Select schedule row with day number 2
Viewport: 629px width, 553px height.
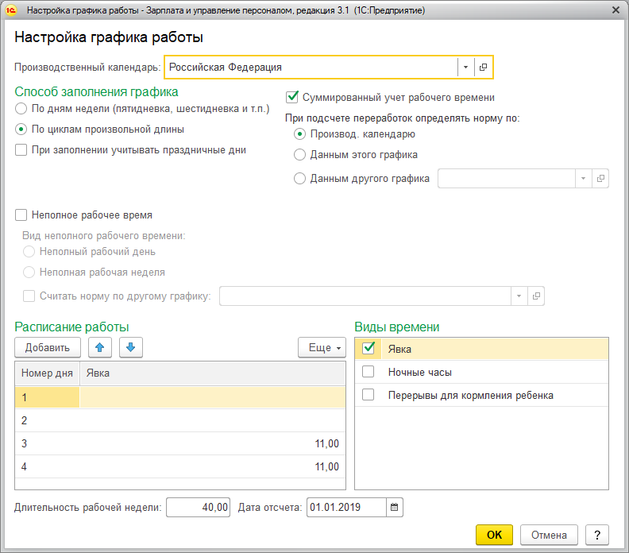point(180,420)
